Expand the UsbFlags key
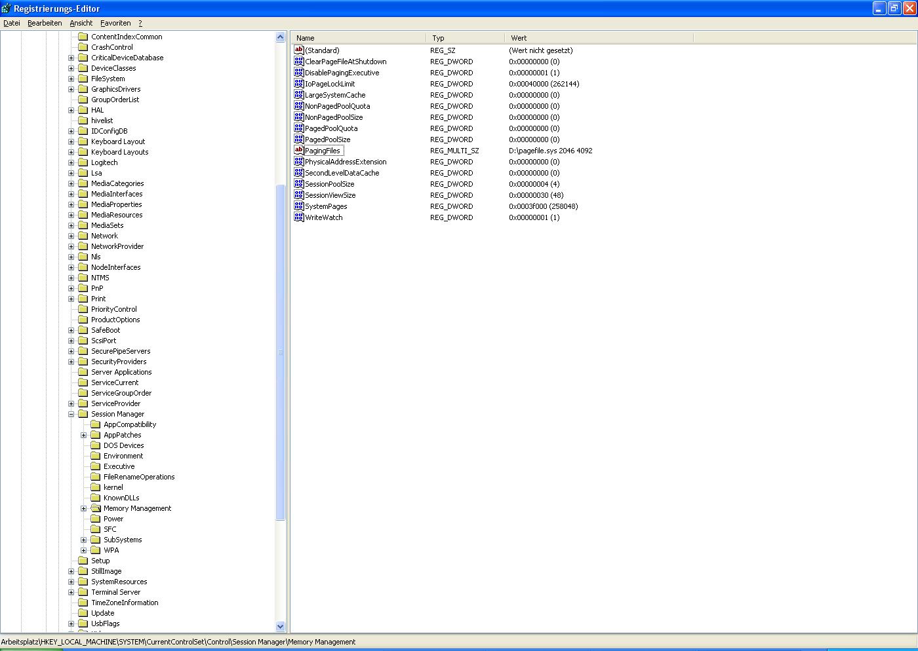 click(x=71, y=623)
